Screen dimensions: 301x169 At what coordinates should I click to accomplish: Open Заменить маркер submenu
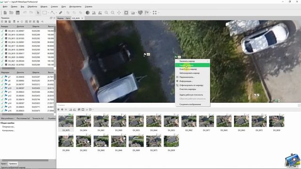(x=192, y=61)
